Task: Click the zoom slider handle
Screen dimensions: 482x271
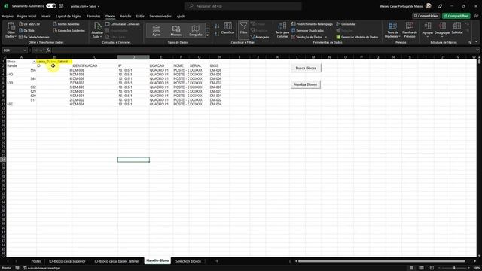Action: point(454,268)
